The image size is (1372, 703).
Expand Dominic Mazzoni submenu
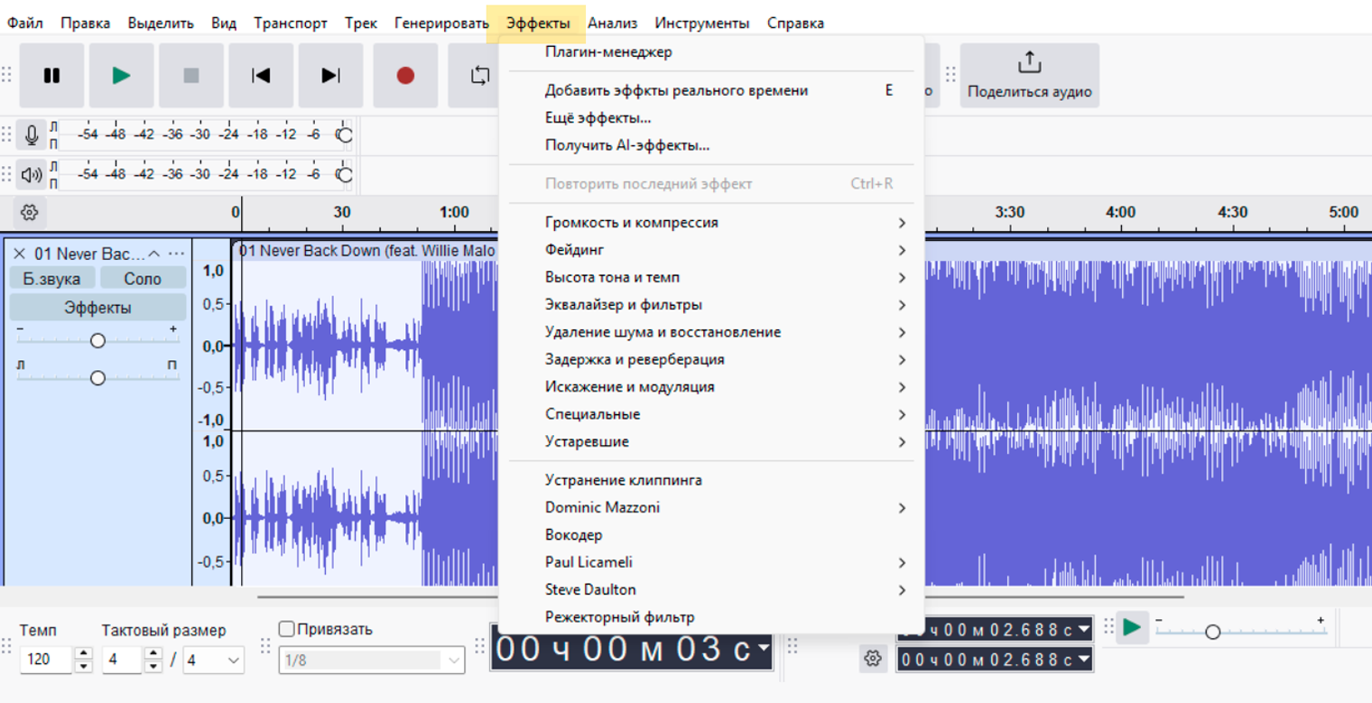[711, 507]
